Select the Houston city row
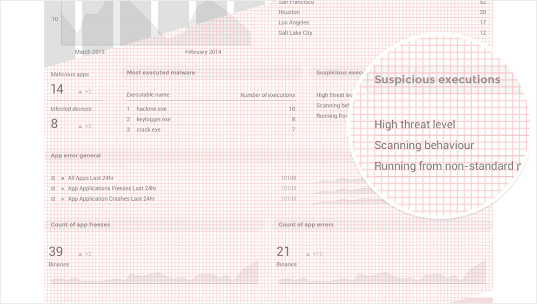 coord(382,12)
